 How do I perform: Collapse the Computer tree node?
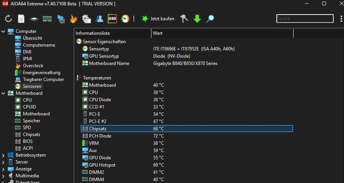click(x=3, y=32)
